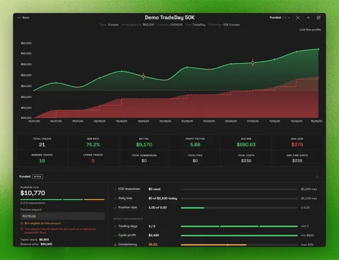The image size is (339, 260).
Task: Click the Losing Trades value 5
Action: click(x=93, y=161)
